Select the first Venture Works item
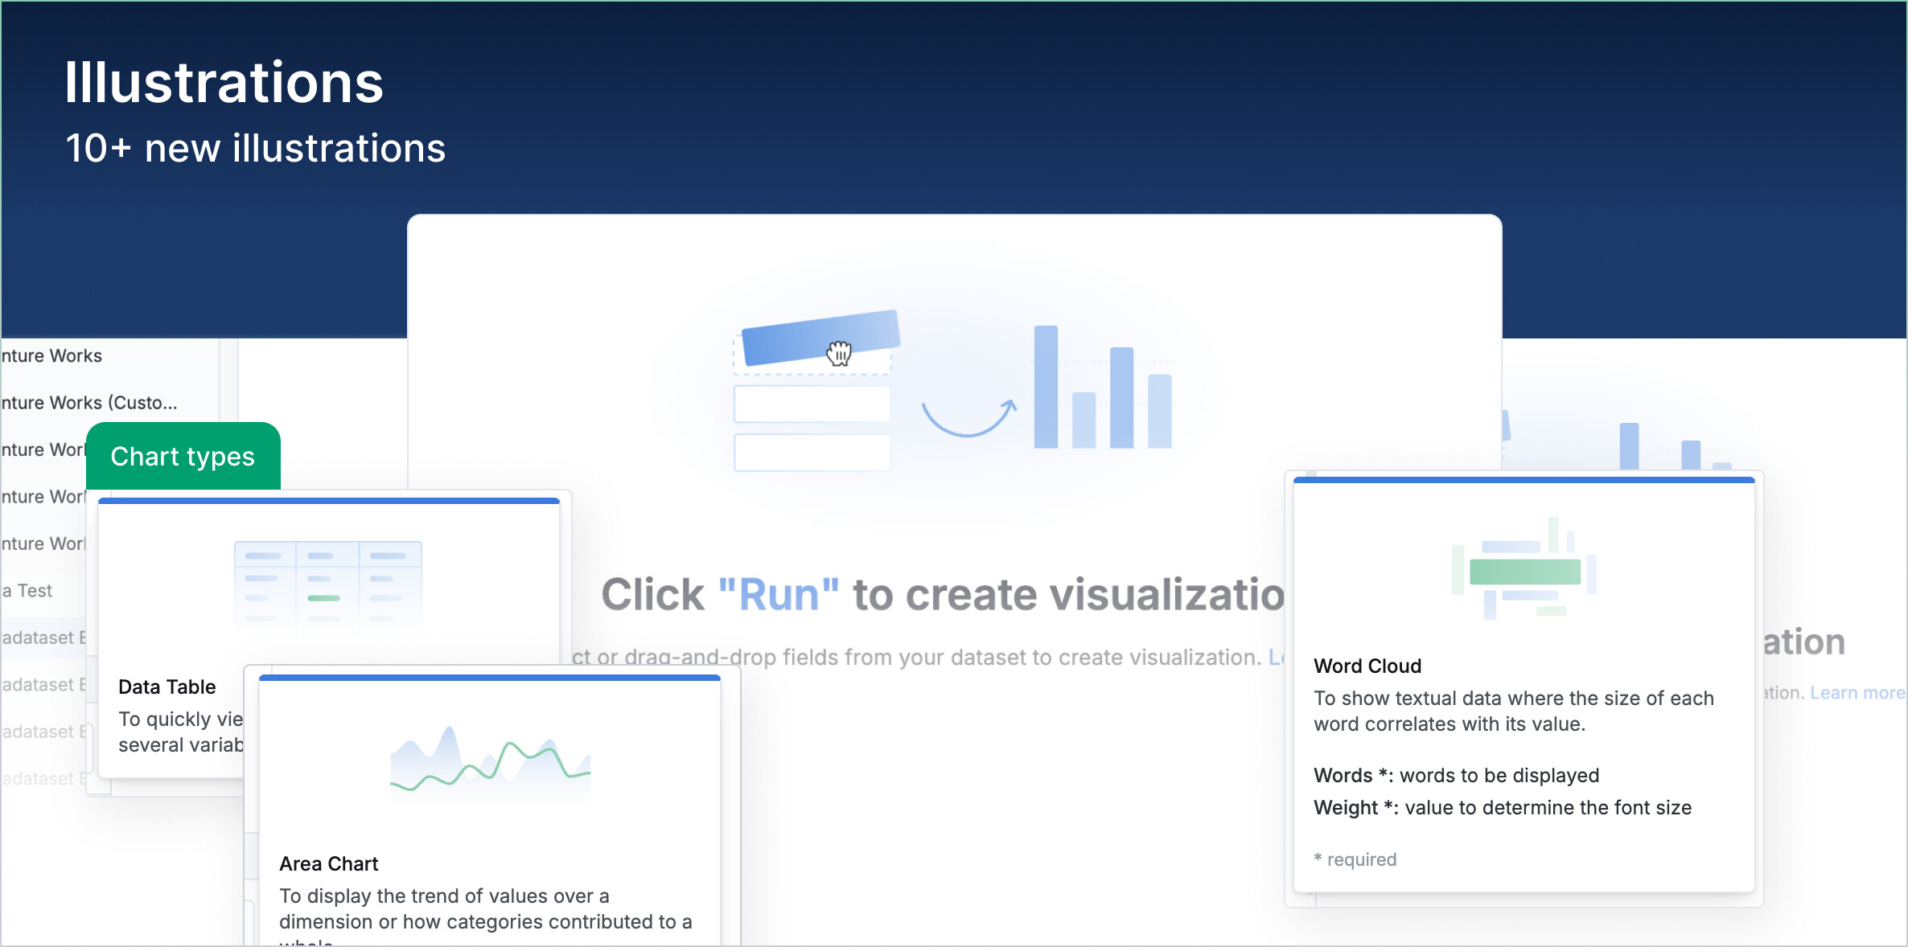1908x947 pixels. [x=52, y=356]
